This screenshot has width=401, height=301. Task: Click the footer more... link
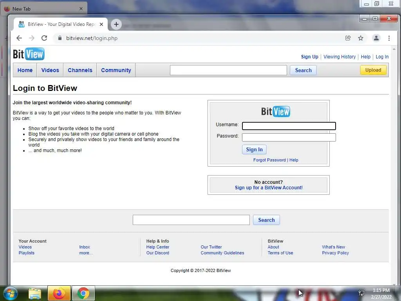point(86,253)
